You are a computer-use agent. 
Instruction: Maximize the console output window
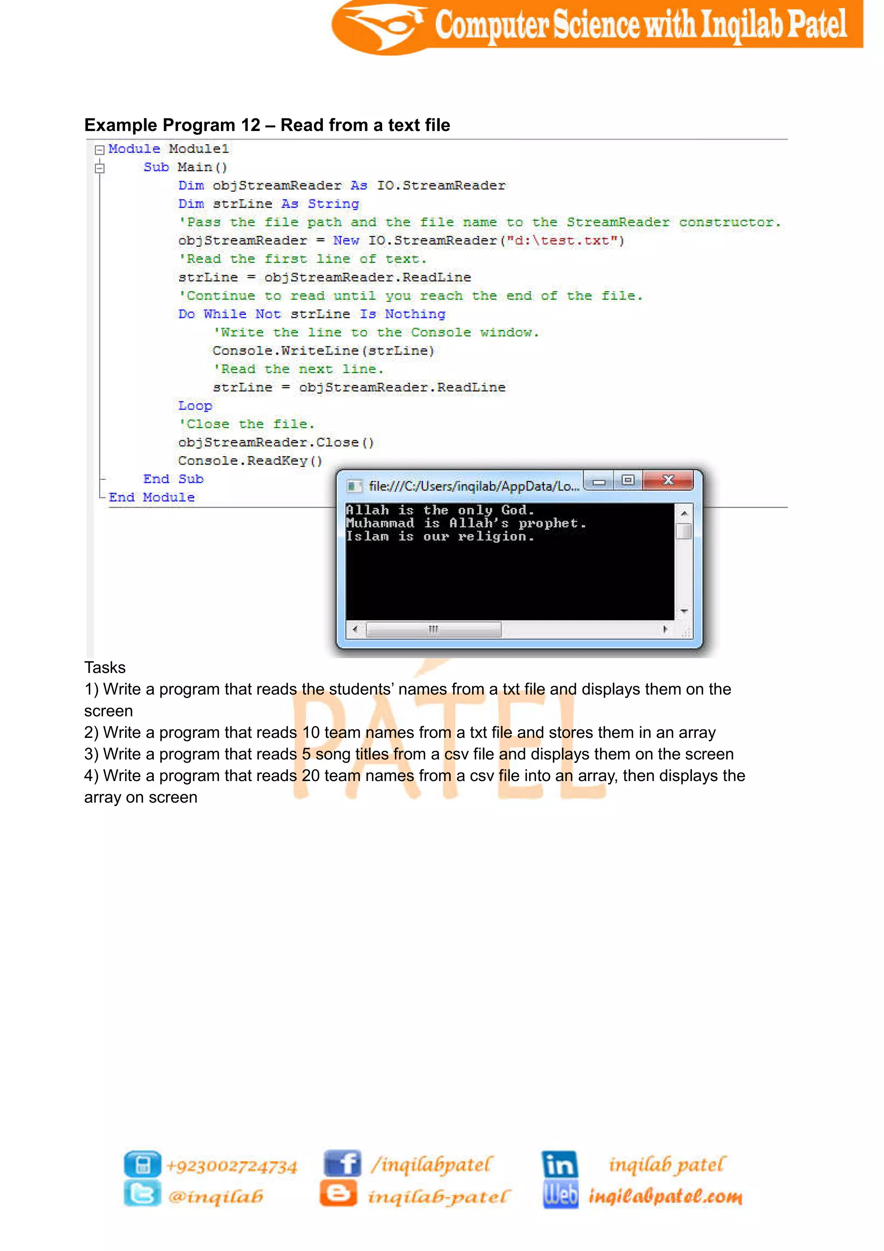pyautogui.click(x=628, y=480)
